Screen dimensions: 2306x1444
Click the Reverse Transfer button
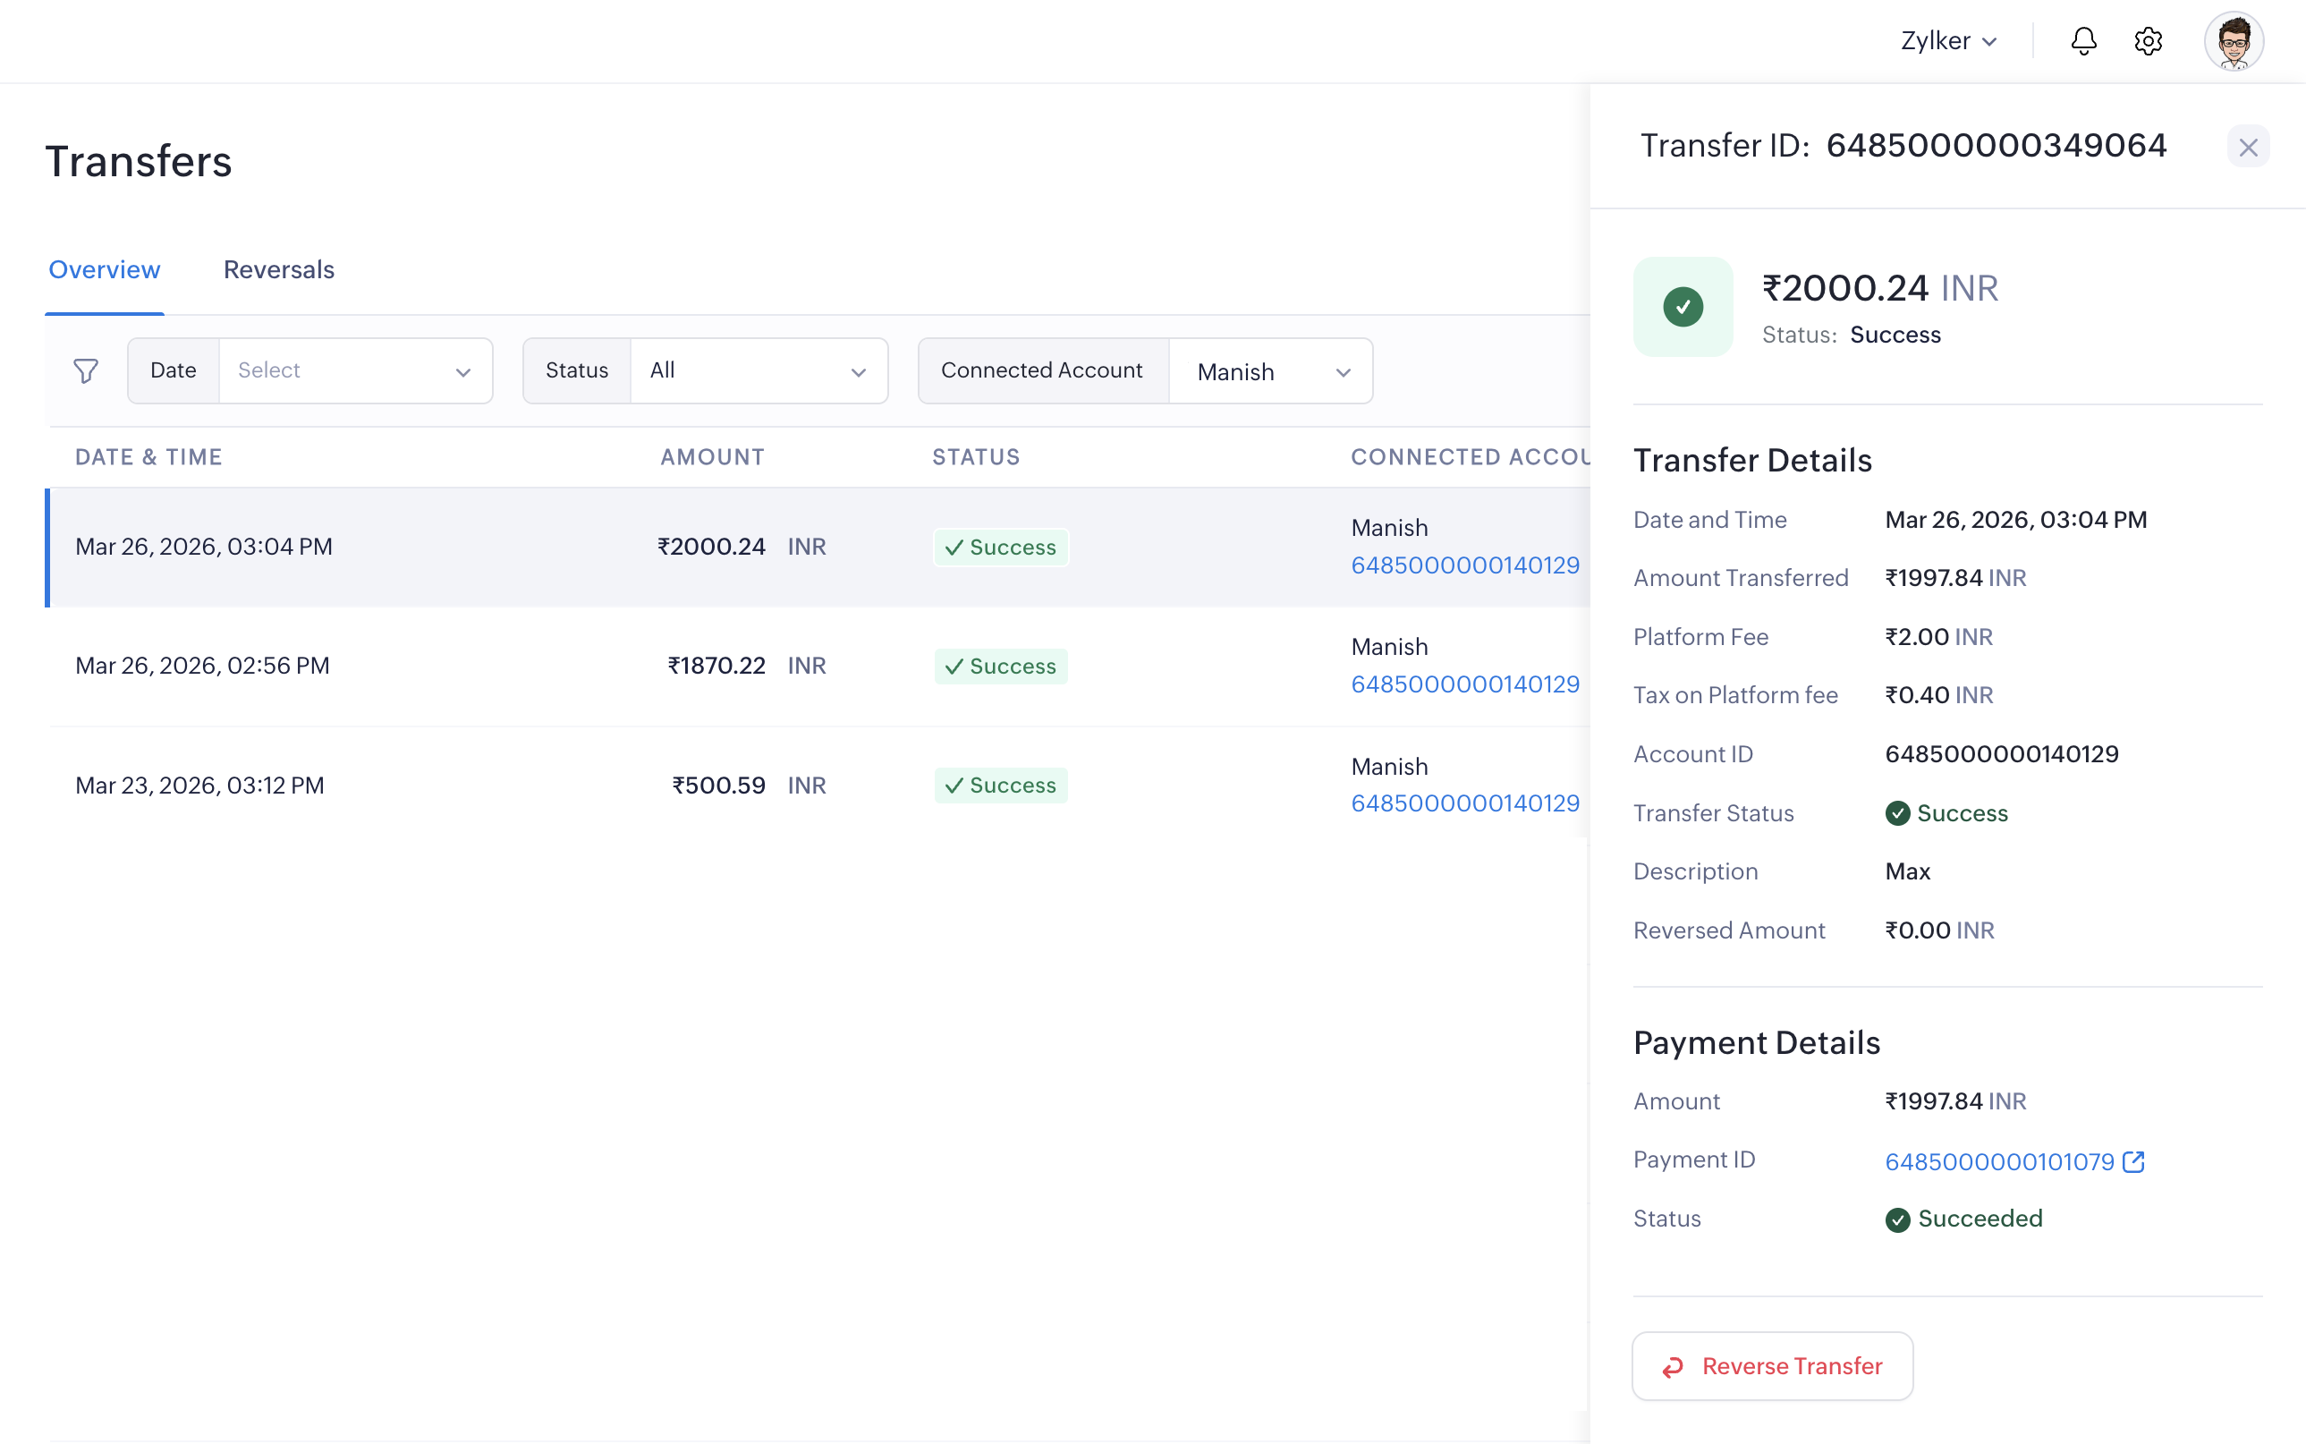pos(1772,1365)
